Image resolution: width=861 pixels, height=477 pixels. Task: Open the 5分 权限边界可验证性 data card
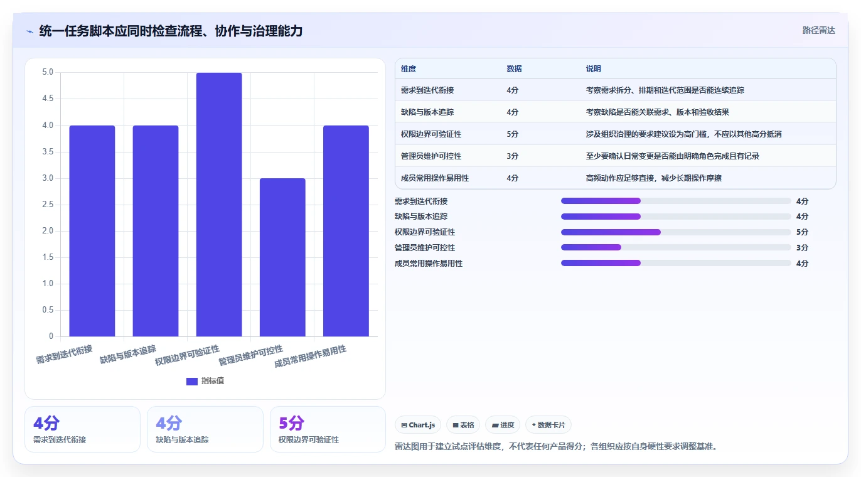point(328,429)
